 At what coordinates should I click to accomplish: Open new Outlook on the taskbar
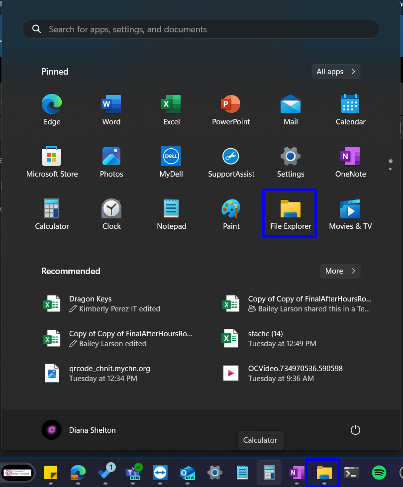[x=188, y=473]
